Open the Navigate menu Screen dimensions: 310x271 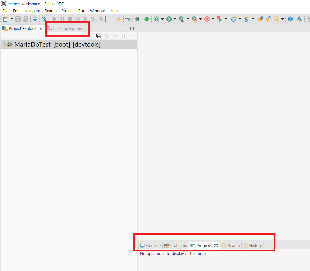(32, 11)
